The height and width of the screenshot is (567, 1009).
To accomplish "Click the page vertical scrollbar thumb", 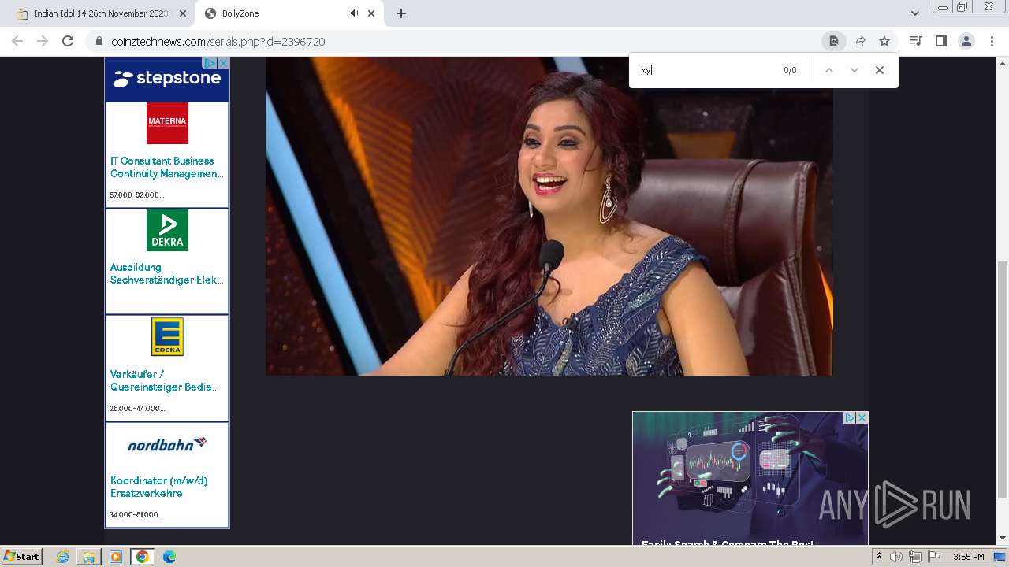I will pos(1003,380).
